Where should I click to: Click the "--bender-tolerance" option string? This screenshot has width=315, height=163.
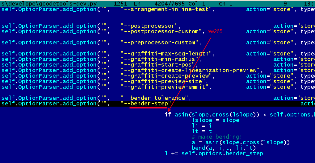155,98
